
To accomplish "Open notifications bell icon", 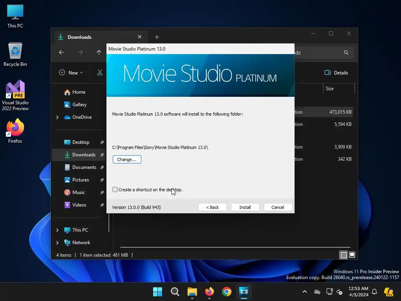I will (374, 292).
